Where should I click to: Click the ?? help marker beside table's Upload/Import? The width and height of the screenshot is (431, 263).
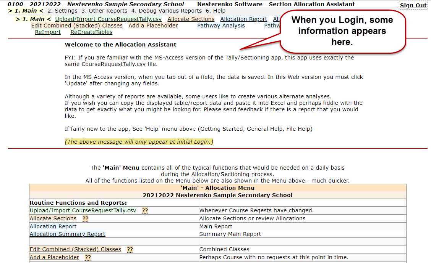click(x=145, y=211)
